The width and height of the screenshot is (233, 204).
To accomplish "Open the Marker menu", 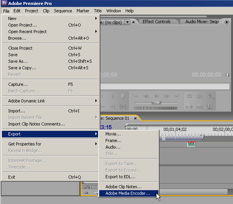I will (x=83, y=11).
